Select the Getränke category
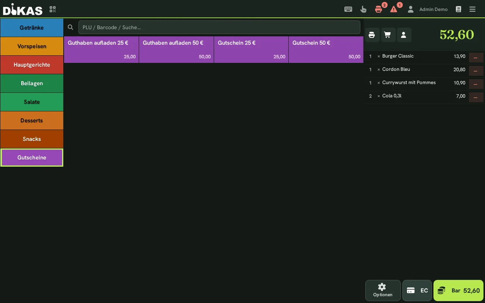This screenshot has width=485, height=303. pyautogui.click(x=32, y=28)
